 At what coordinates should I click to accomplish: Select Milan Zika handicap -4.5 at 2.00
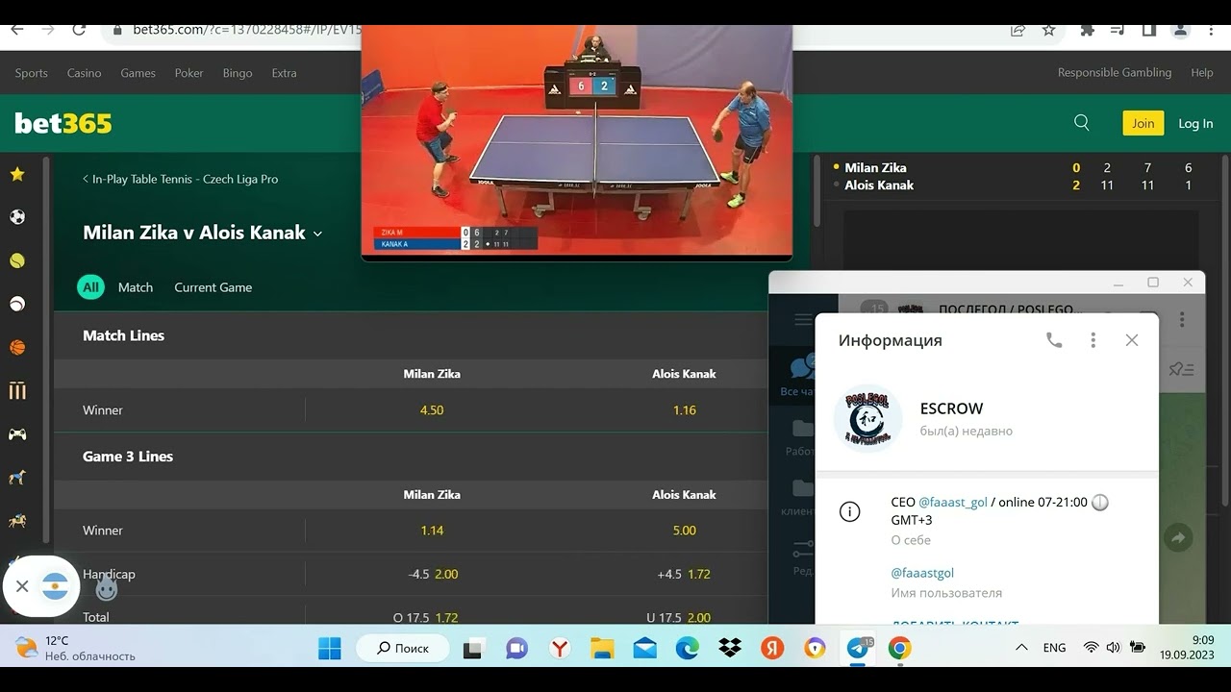tap(432, 574)
